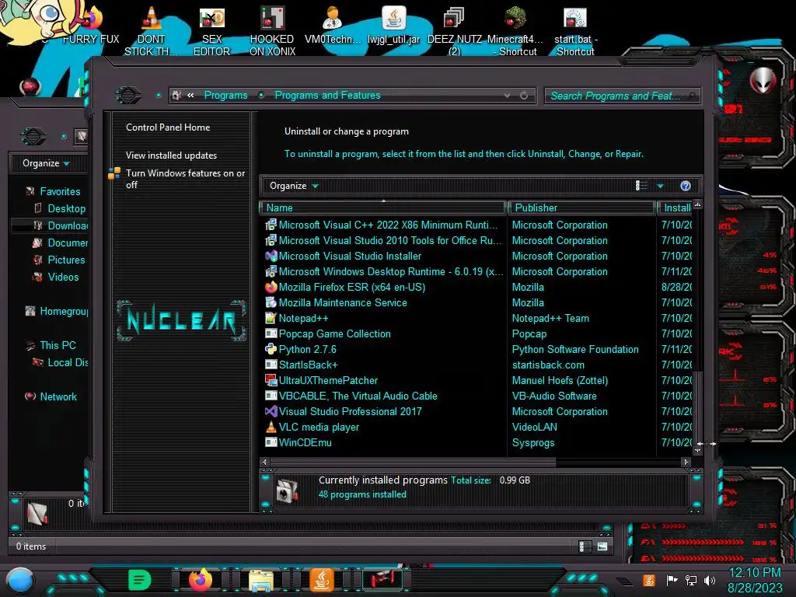The image size is (796, 597).
Task: Open the view options dropdown arrow
Action: [660, 186]
